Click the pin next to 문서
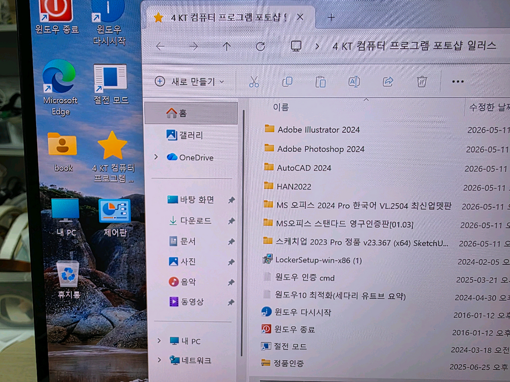 [x=231, y=241]
